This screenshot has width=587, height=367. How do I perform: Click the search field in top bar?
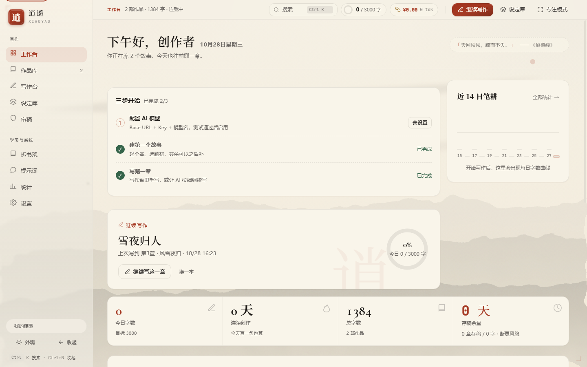pyautogui.click(x=303, y=10)
